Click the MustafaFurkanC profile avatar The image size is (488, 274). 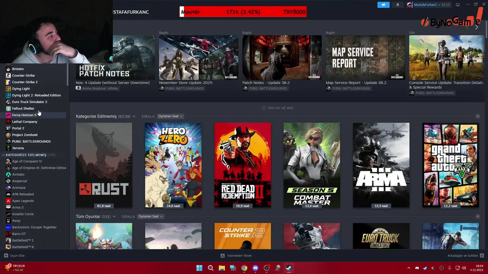tap(410, 5)
